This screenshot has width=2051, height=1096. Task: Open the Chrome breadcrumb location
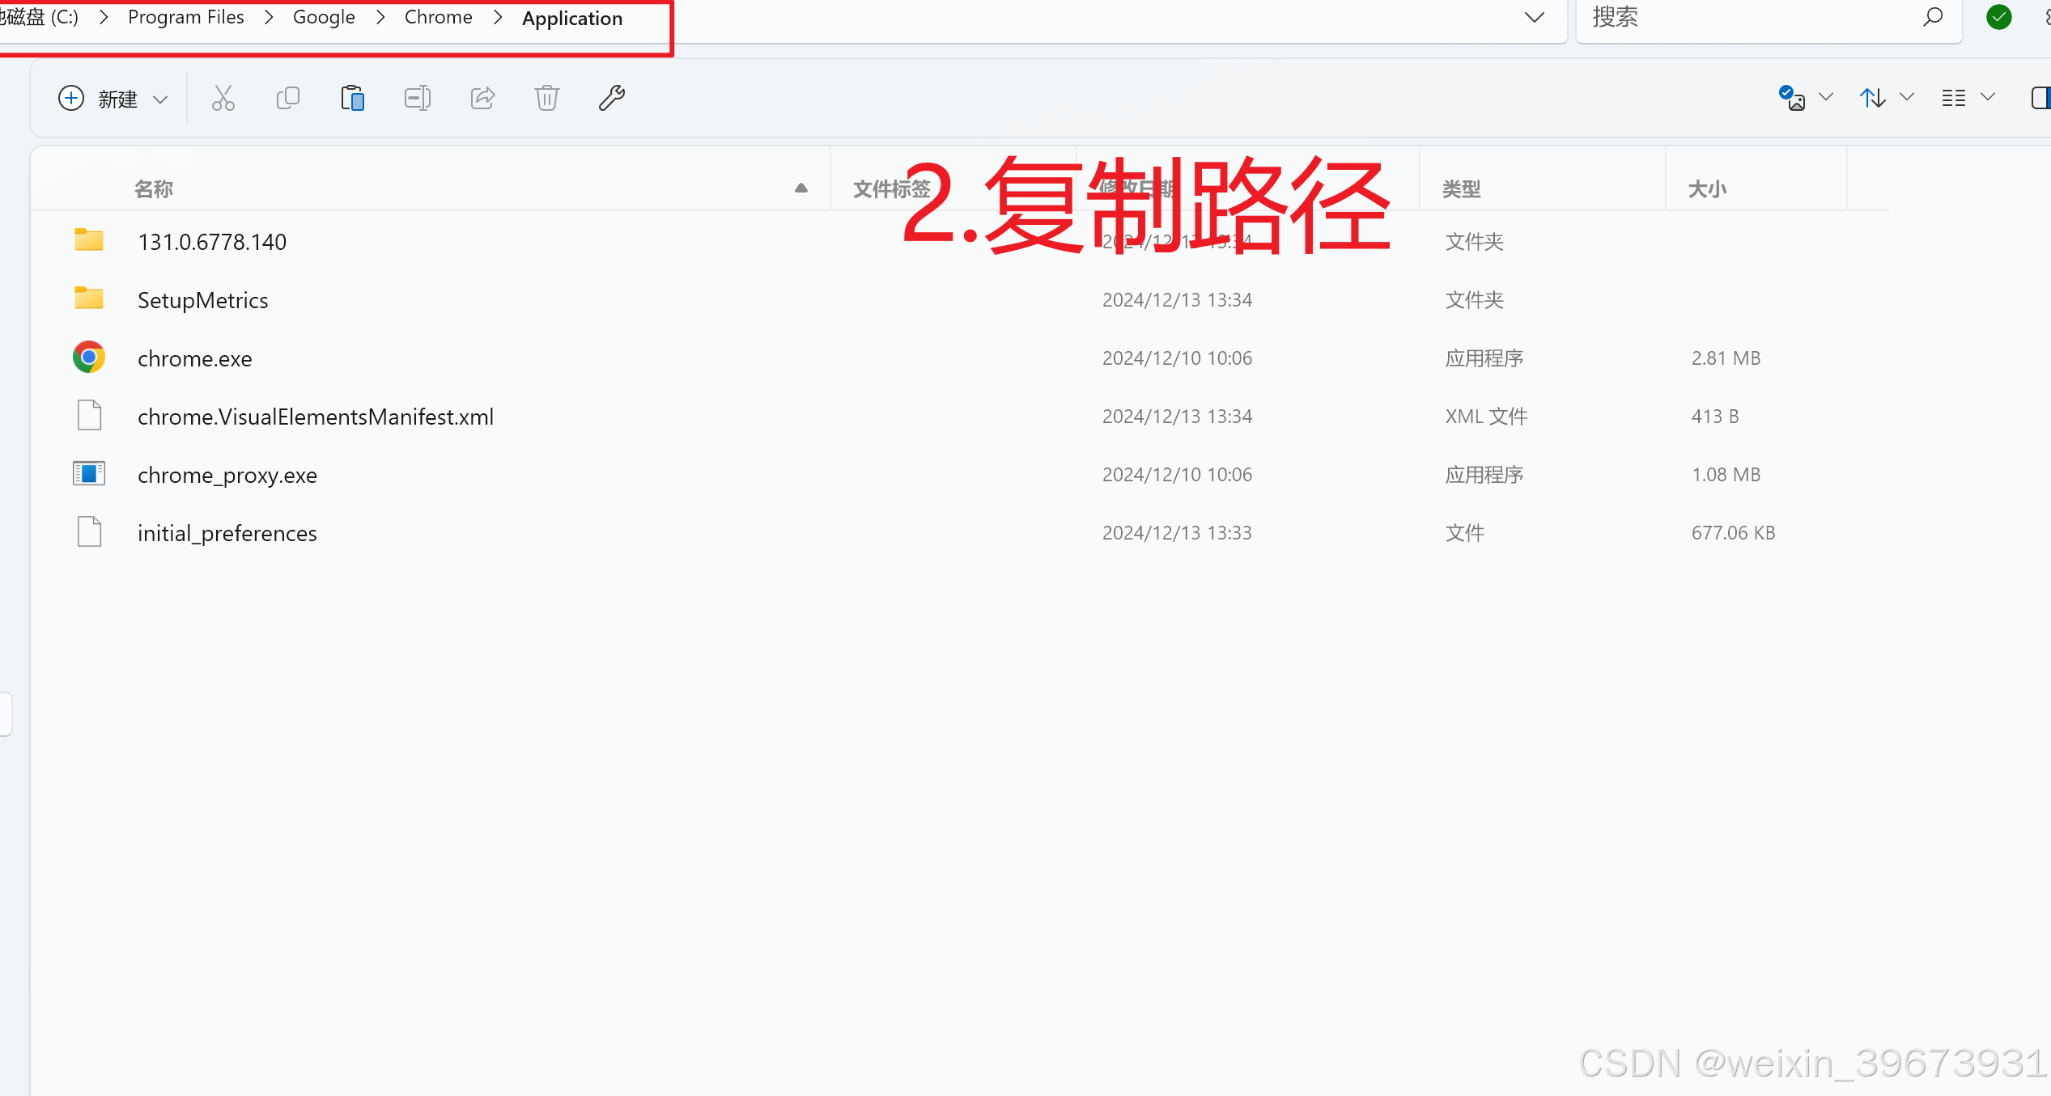438,17
